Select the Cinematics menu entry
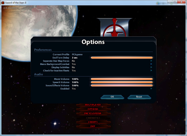This screenshot has height=136, width=187. point(93,118)
